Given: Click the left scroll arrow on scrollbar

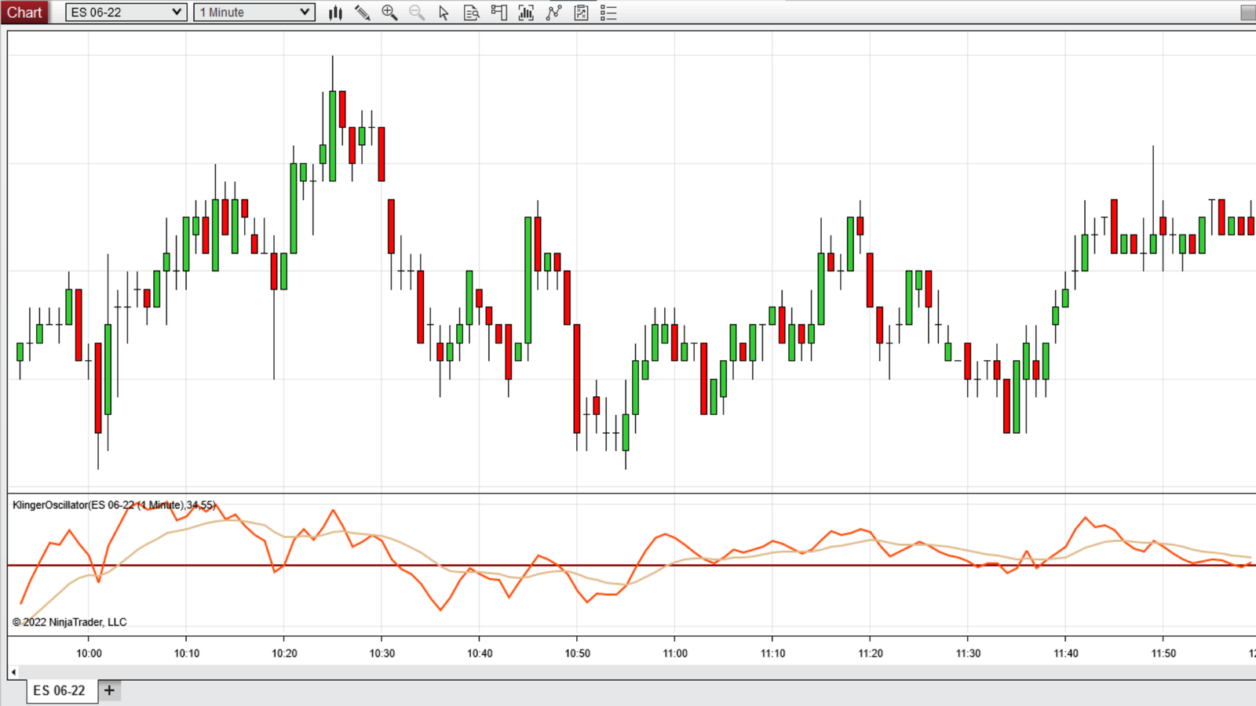Looking at the screenshot, I should point(13,672).
